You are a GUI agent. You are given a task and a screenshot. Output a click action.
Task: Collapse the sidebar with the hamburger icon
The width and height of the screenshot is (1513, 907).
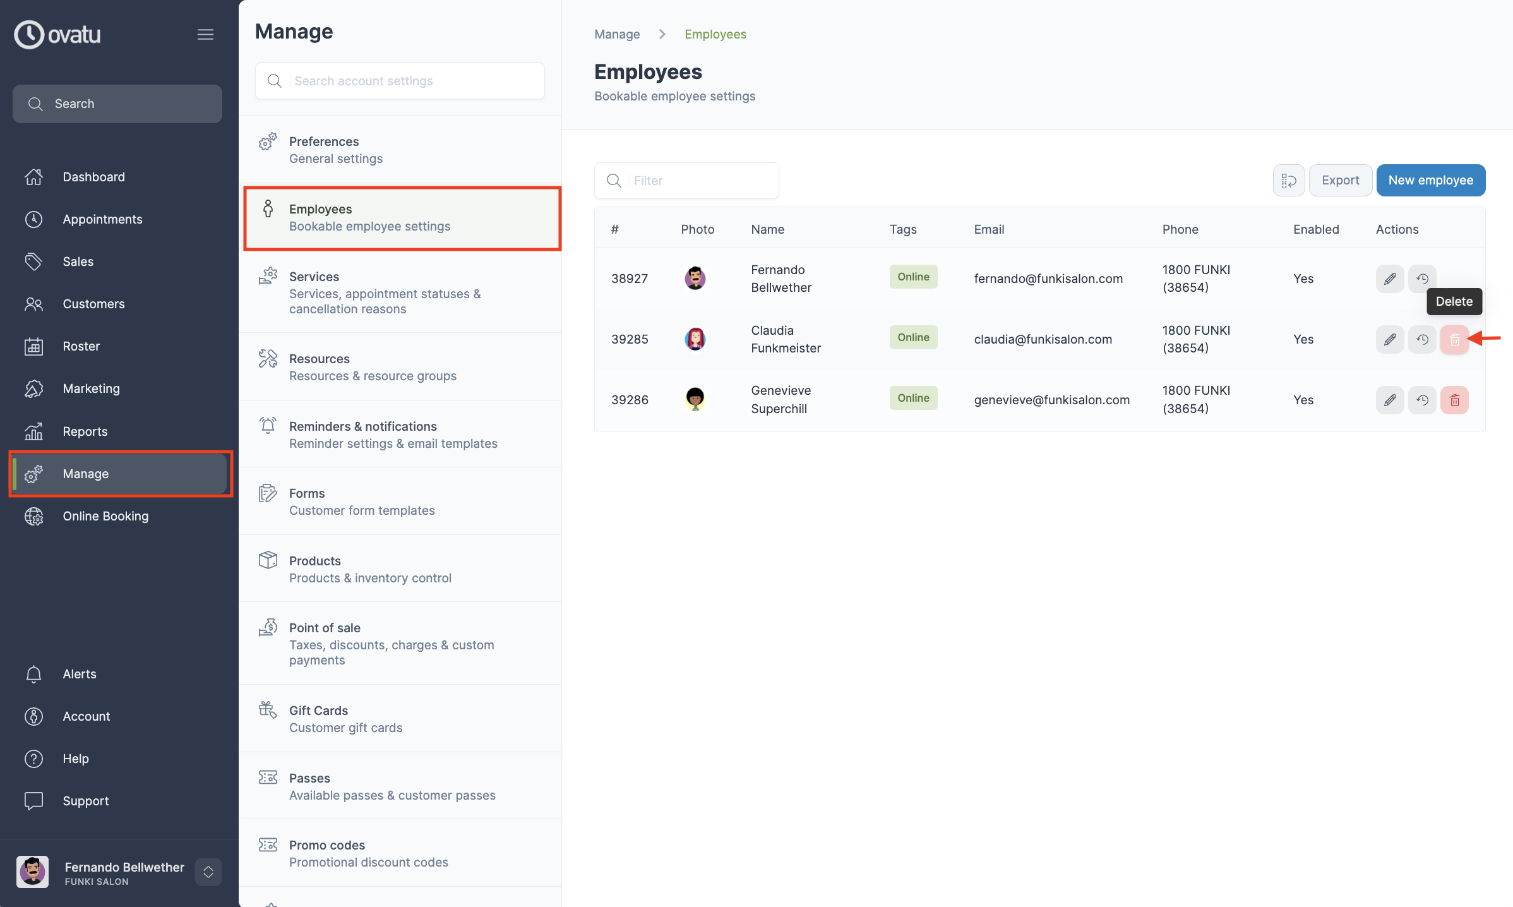205,34
